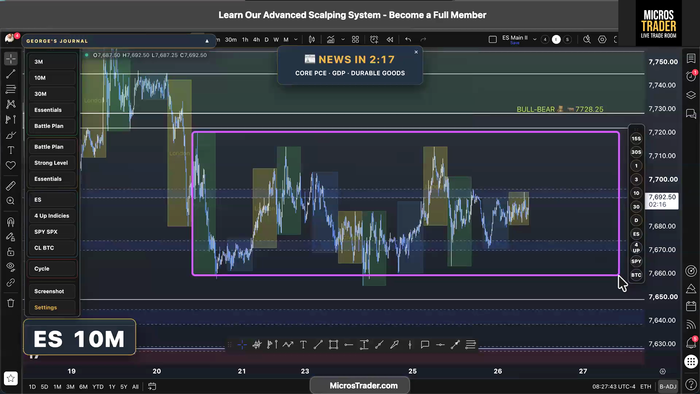Viewport: 700px width, 394px height.
Task: Click the Strong Level button
Action: [52, 163]
